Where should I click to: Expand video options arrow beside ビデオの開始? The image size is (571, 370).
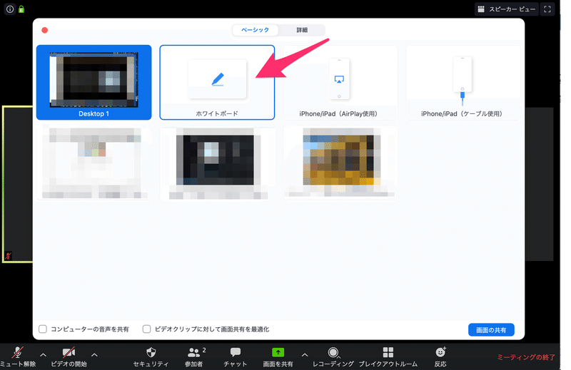pos(94,355)
